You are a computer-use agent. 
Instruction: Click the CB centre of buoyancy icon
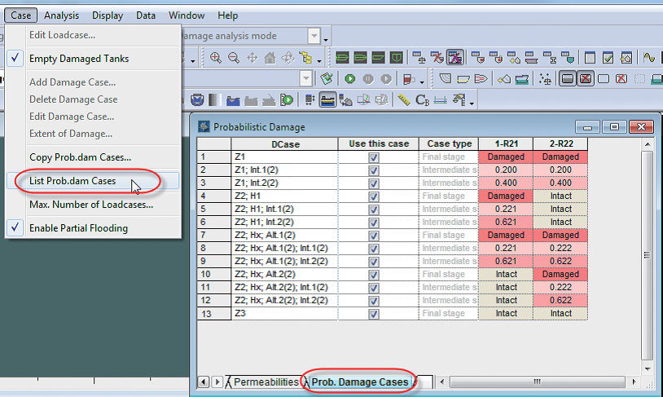tap(422, 100)
